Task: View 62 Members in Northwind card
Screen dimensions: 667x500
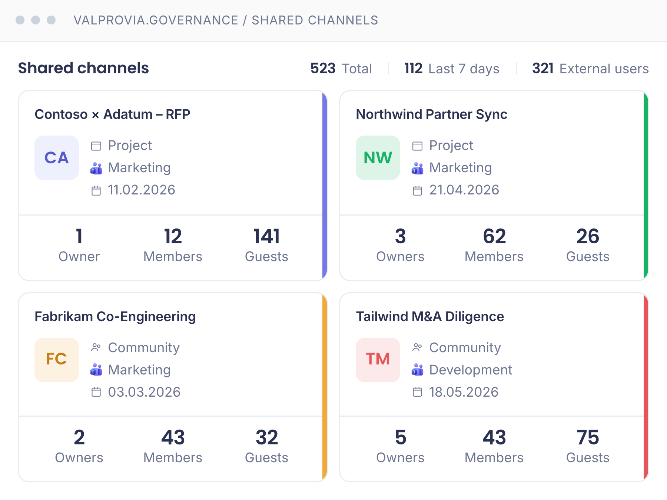Action: point(494,245)
